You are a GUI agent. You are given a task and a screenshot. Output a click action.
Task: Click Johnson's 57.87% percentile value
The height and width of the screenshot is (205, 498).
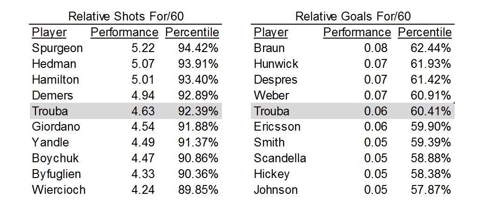click(x=431, y=190)
